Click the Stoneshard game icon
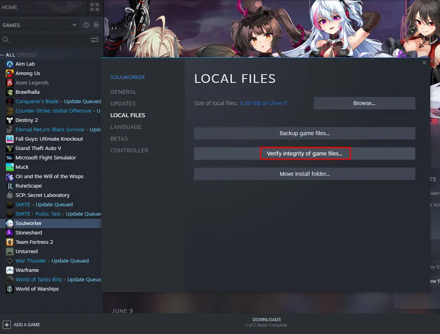 (9, 233)
